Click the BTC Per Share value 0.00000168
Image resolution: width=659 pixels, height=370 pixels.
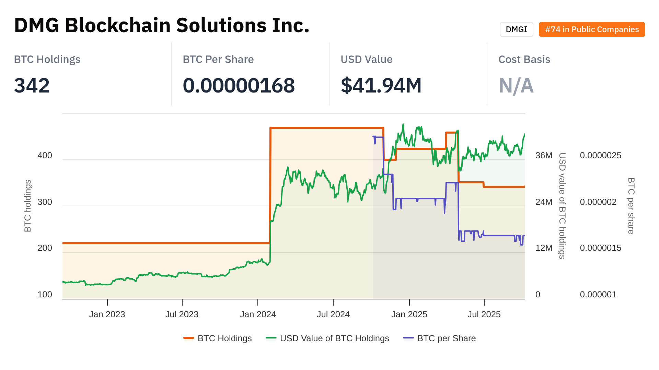pyautogui.click(x=239, y=85)
